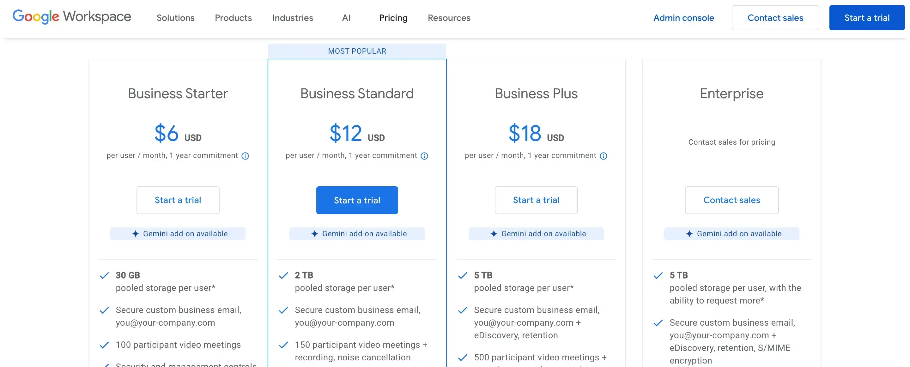Screen dimensions: 910x367
Task: Open the Resources menu
Action: [449, 18]
